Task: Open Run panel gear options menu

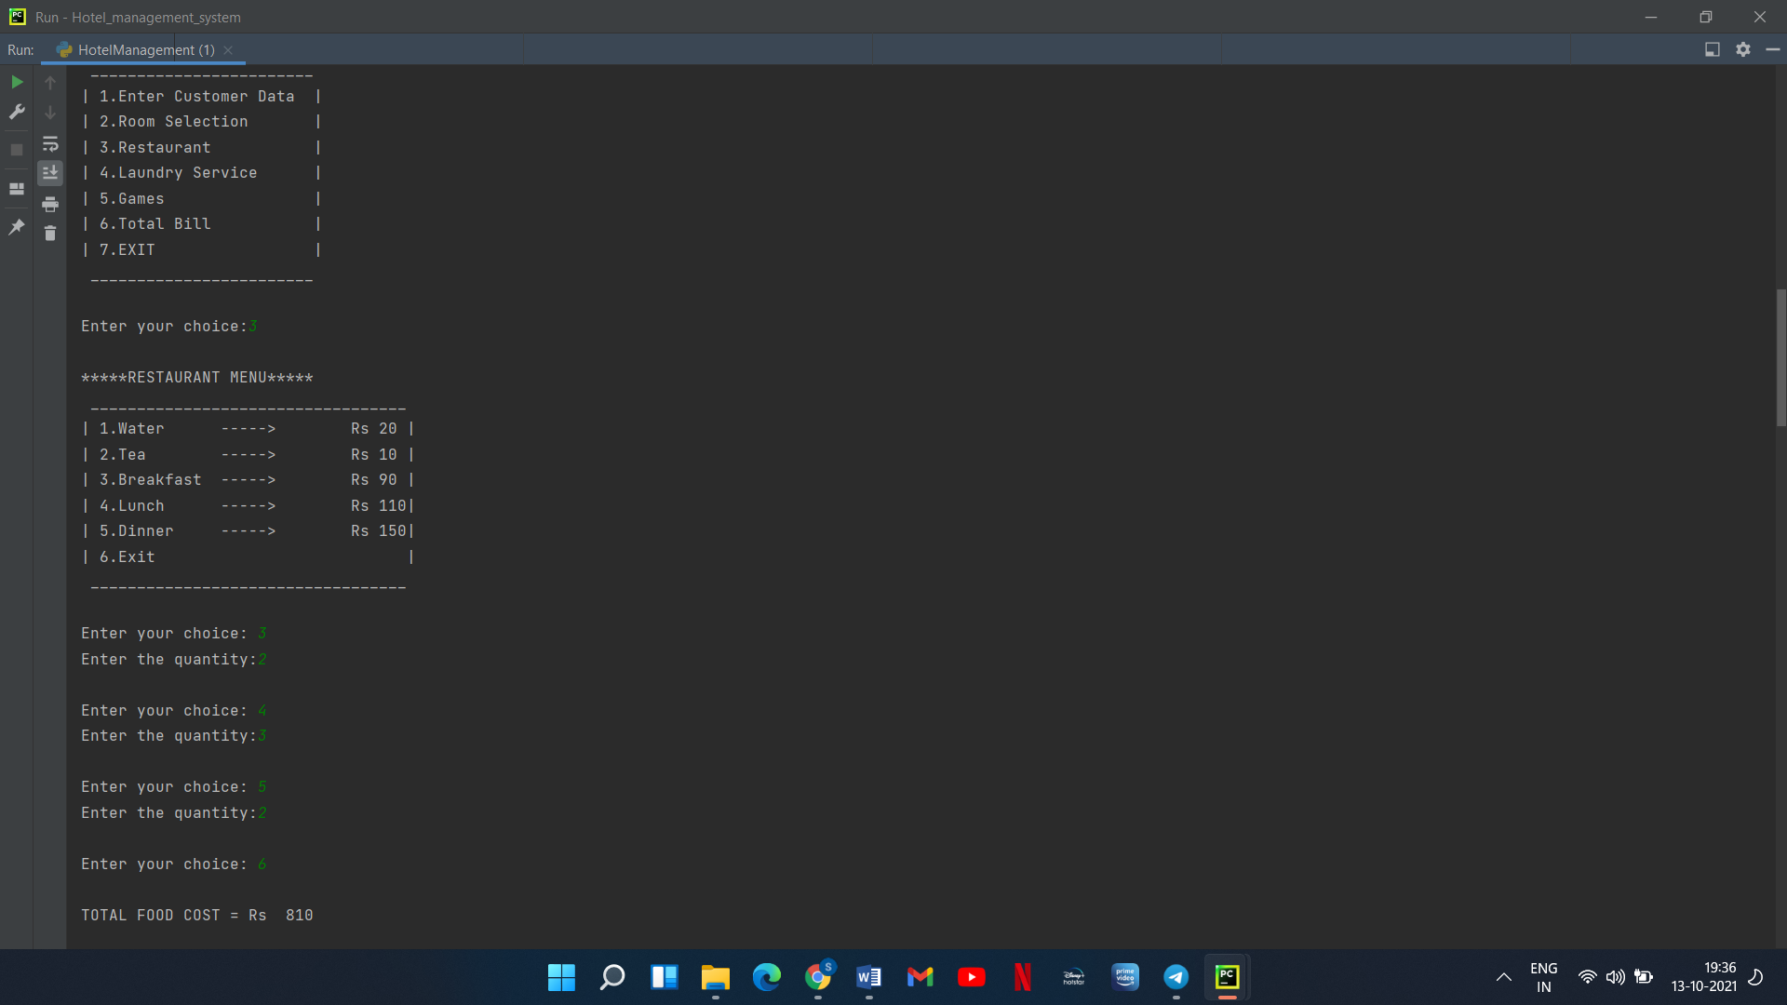Action: 1743,49
